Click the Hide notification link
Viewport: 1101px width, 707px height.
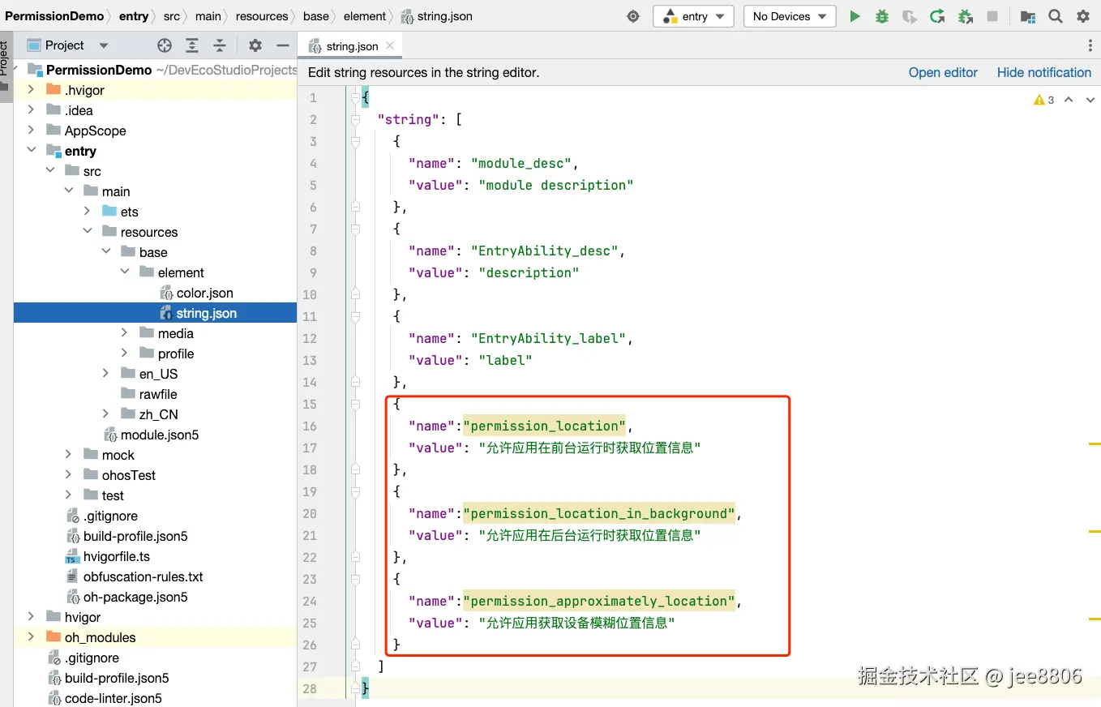(1044, 72)
